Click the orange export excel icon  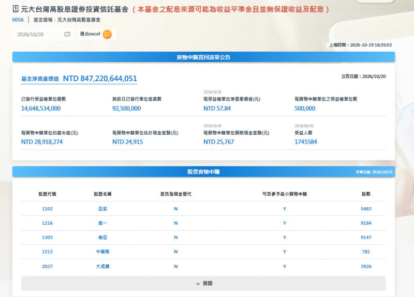tap(107, 34)
